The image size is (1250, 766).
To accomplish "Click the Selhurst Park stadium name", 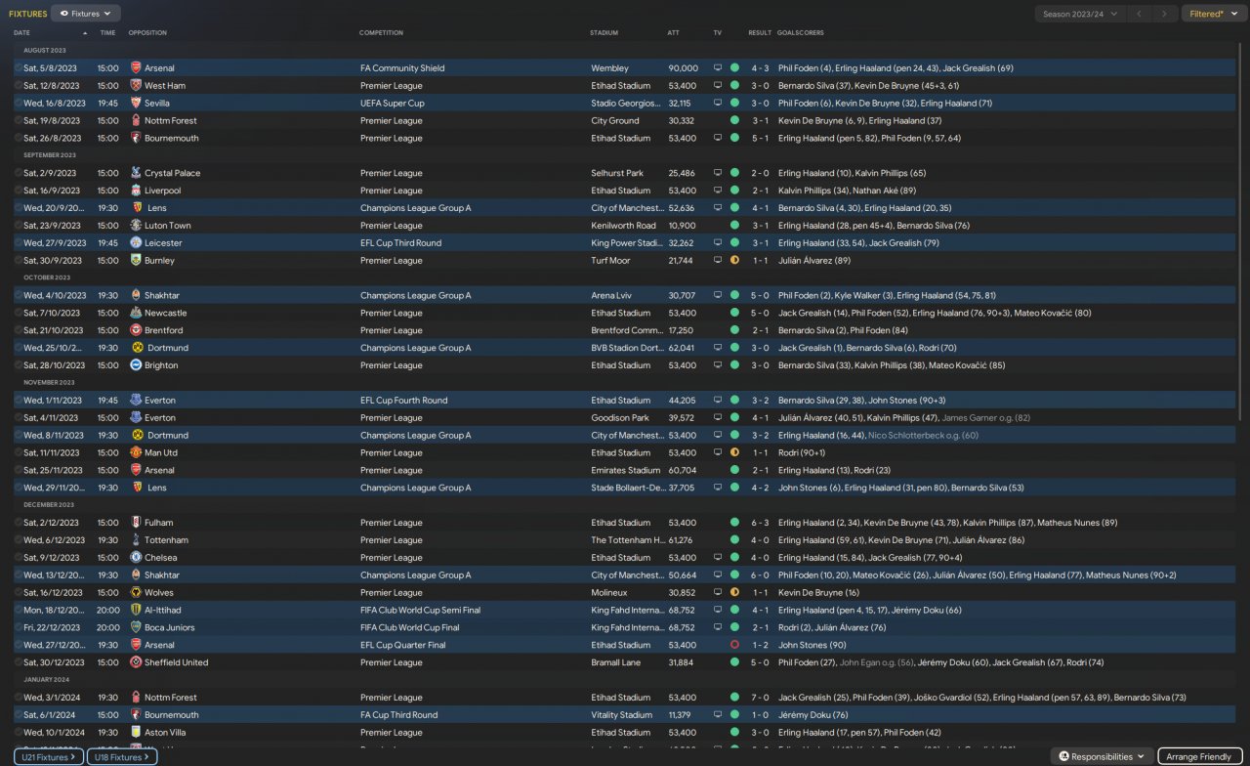I will (617, 173).
